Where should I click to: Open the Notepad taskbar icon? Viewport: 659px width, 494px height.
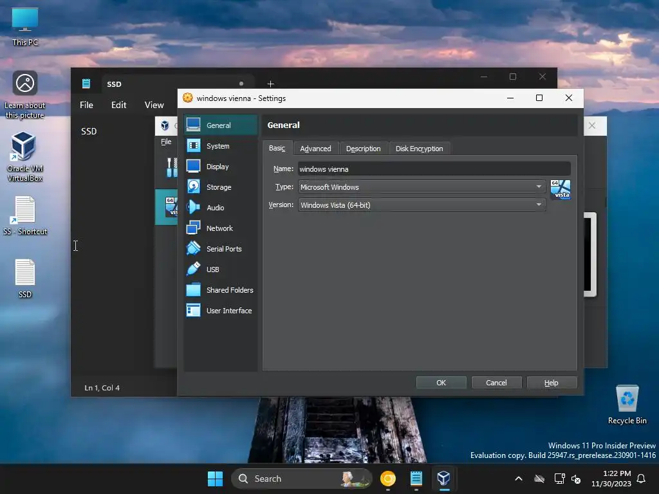[x=416, y=479]
